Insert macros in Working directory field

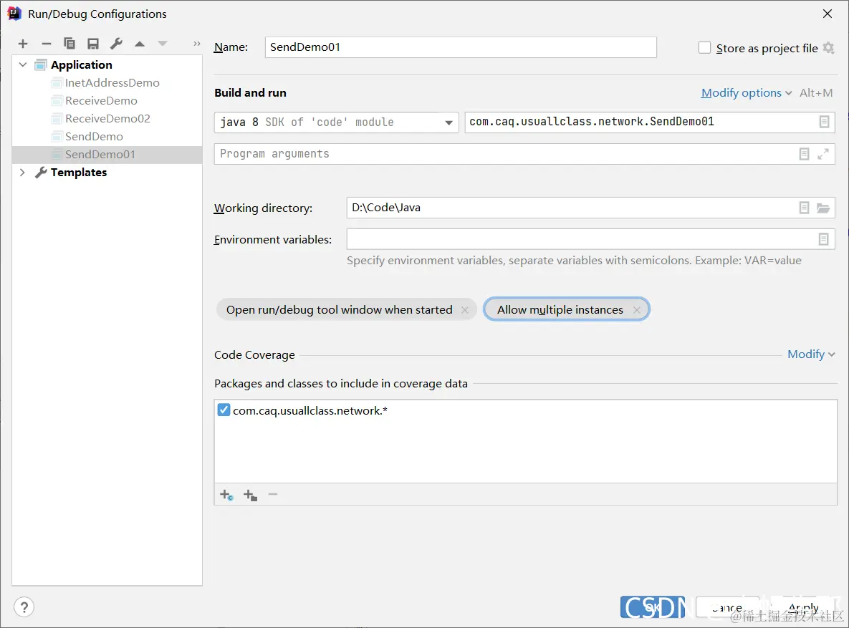click(x=804, y=208)
